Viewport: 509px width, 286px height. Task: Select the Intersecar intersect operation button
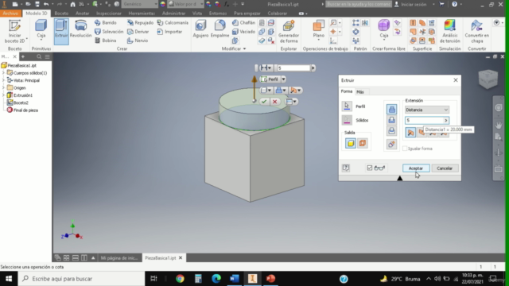pos(391,131)
